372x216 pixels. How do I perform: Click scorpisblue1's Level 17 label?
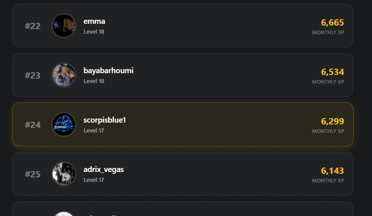[x=94, y=131]
